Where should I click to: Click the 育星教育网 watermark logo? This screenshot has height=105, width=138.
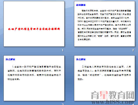113,95
